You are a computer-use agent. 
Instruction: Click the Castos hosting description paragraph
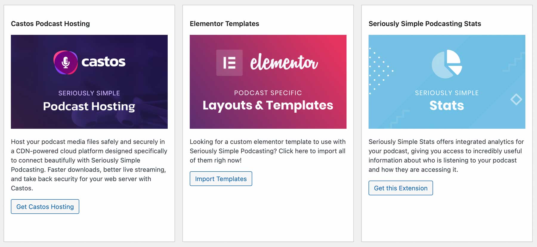click(x=89, y=165)
